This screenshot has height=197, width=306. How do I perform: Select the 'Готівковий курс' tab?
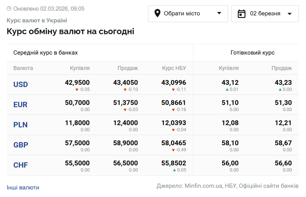[x=252, y=53]
